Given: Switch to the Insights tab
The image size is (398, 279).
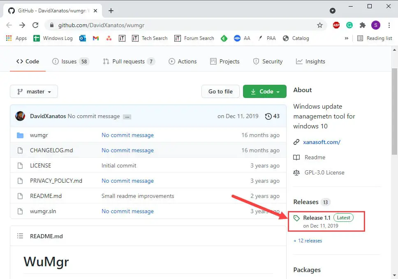Looking at the screenshot, I should (x=310, y=61).
